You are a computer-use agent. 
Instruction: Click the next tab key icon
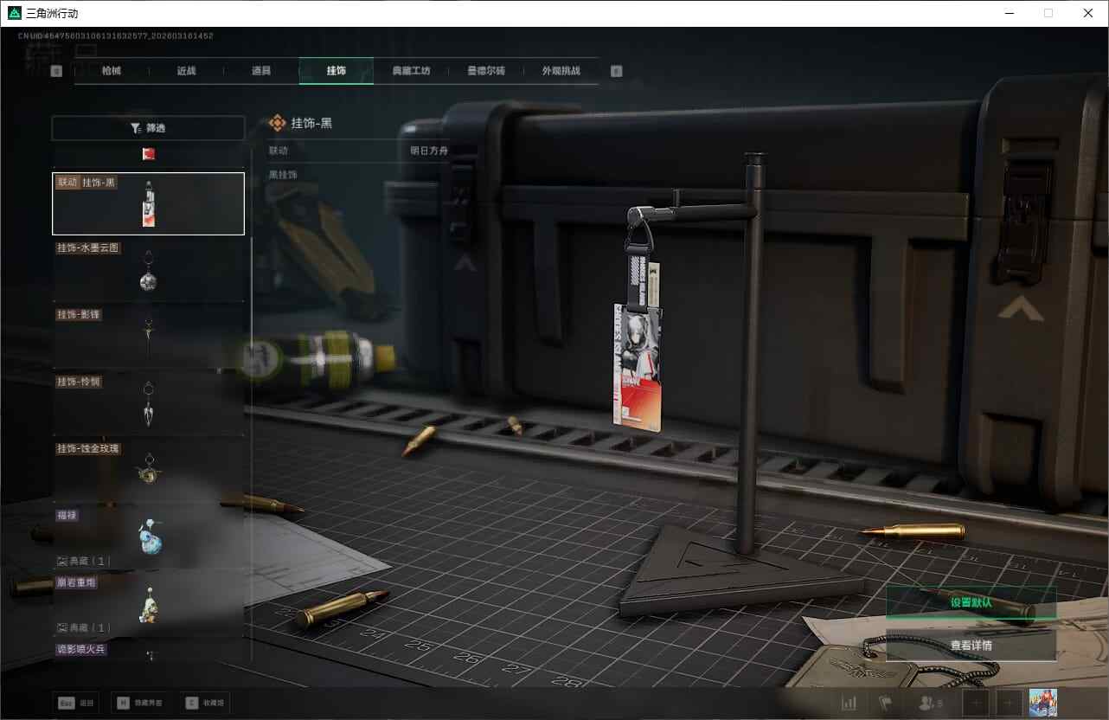pos(616,72)
